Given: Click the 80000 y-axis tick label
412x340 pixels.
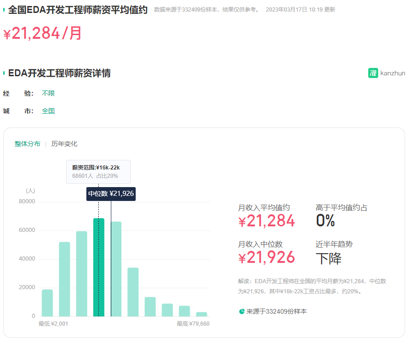Looking at the screenshot, I should point(27,201).
